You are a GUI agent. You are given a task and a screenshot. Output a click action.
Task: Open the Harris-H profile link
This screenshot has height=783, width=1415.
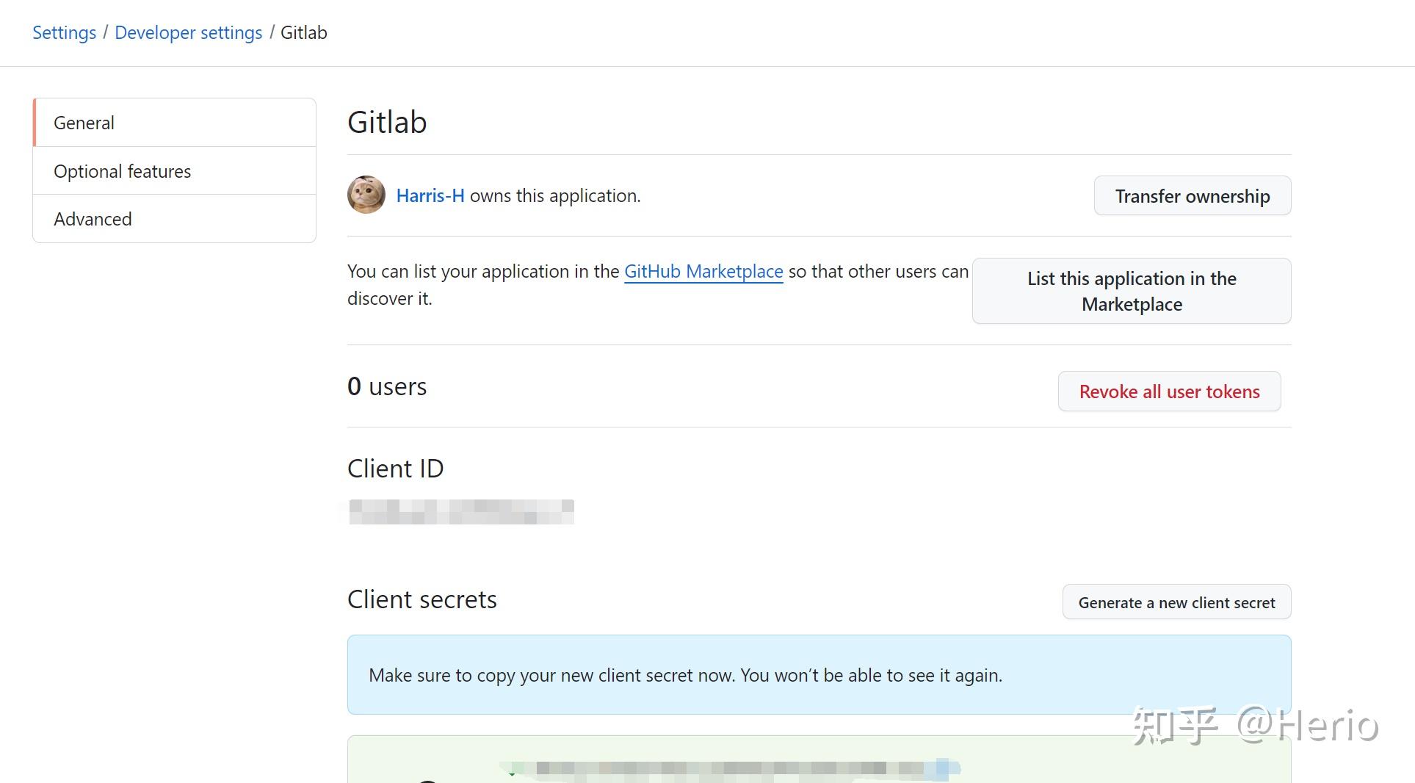pyautogui.click(x=430, y=195)
